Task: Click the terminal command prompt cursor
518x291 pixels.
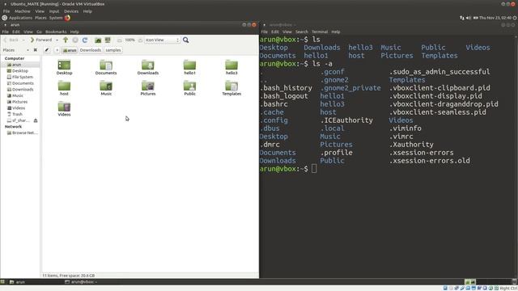Action: pyautogui.click(x=314, y=169)
